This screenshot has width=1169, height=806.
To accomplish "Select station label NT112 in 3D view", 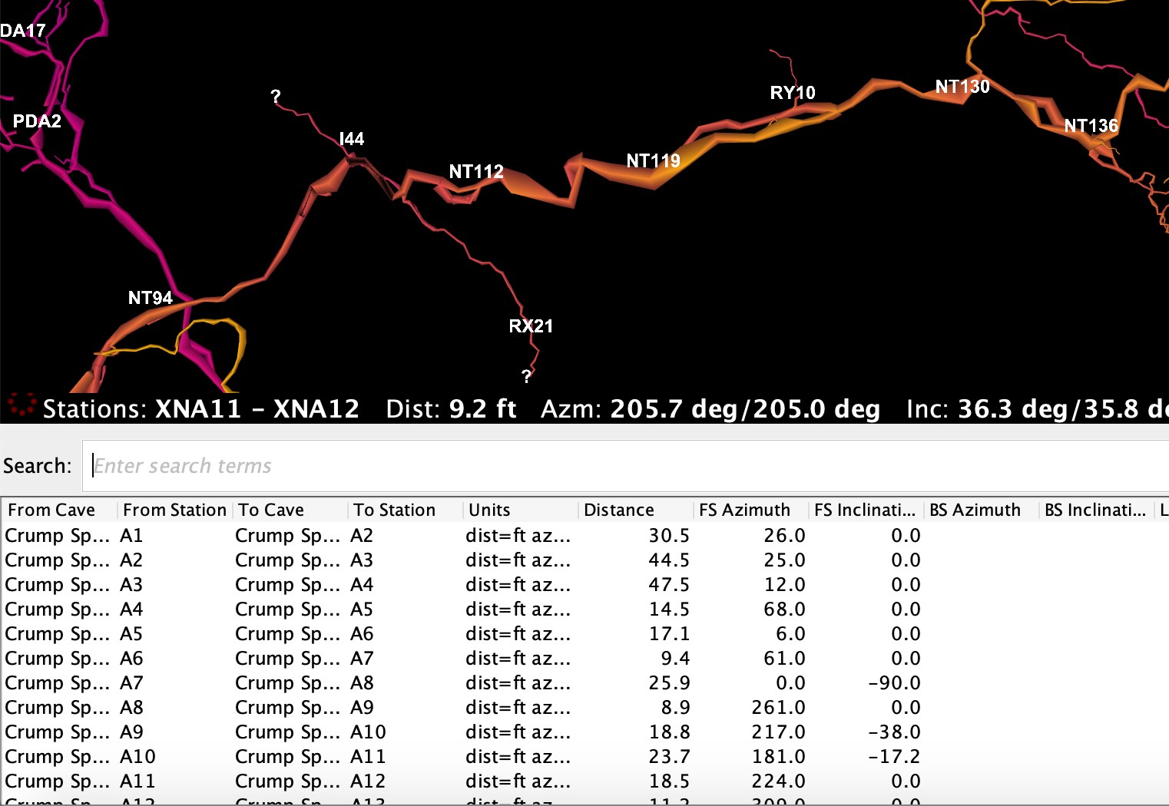I will [476, 171].
